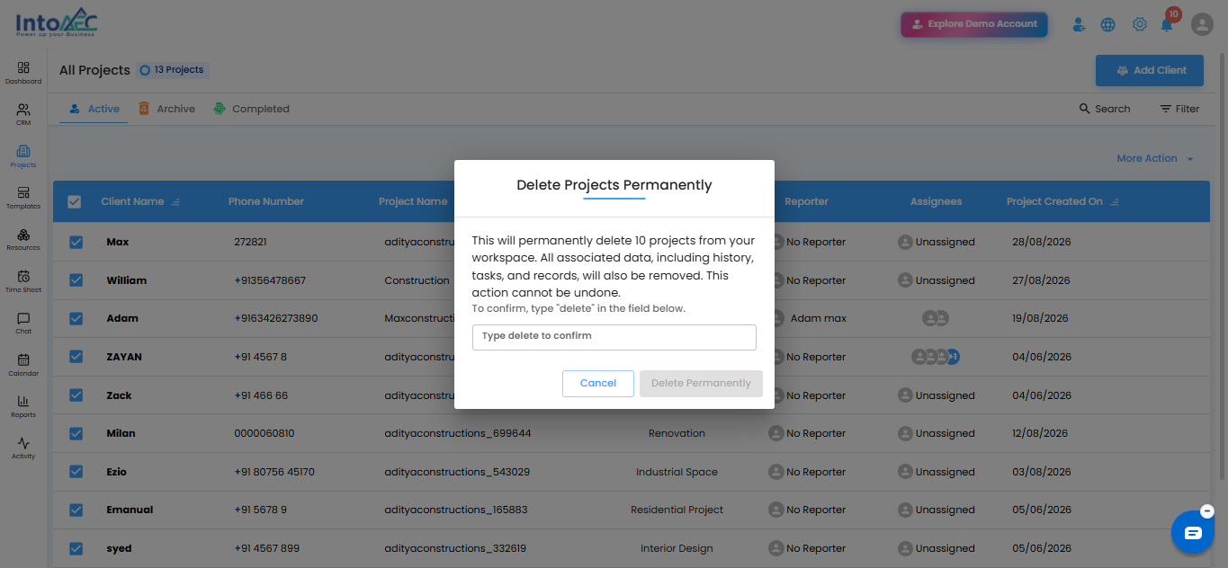Open the settings gear icon
The height and width of the screenshot is (568, 1228).
pyautogui.click(x=1140, y=24)
